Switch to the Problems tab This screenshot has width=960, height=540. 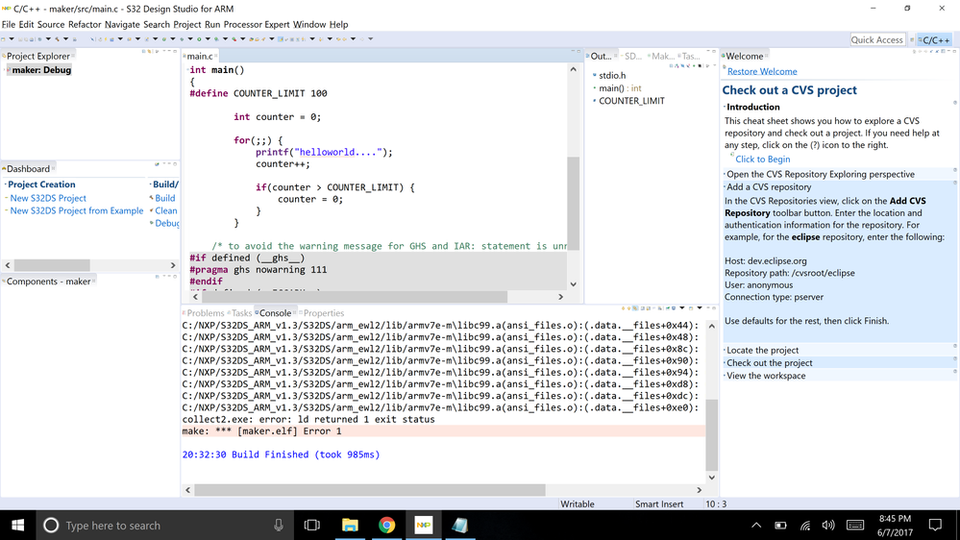pyautogui.click(x=205, y=313)
